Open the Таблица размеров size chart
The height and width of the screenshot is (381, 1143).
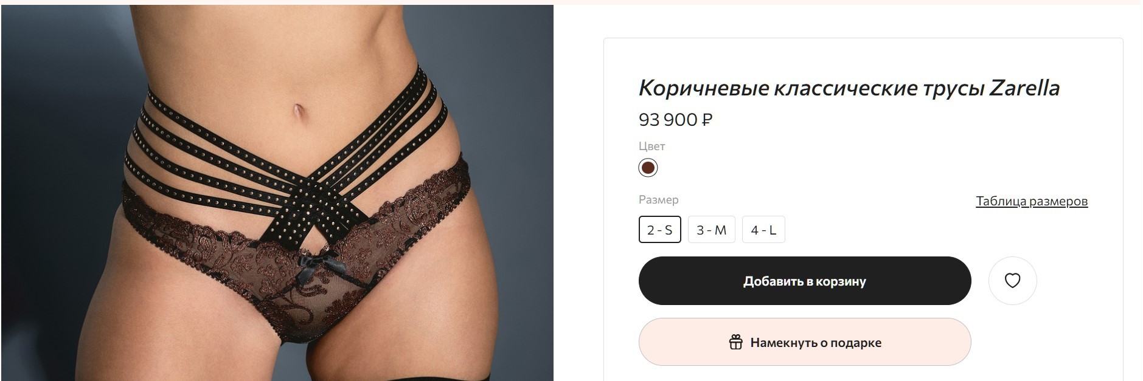tap(1032, 201)
